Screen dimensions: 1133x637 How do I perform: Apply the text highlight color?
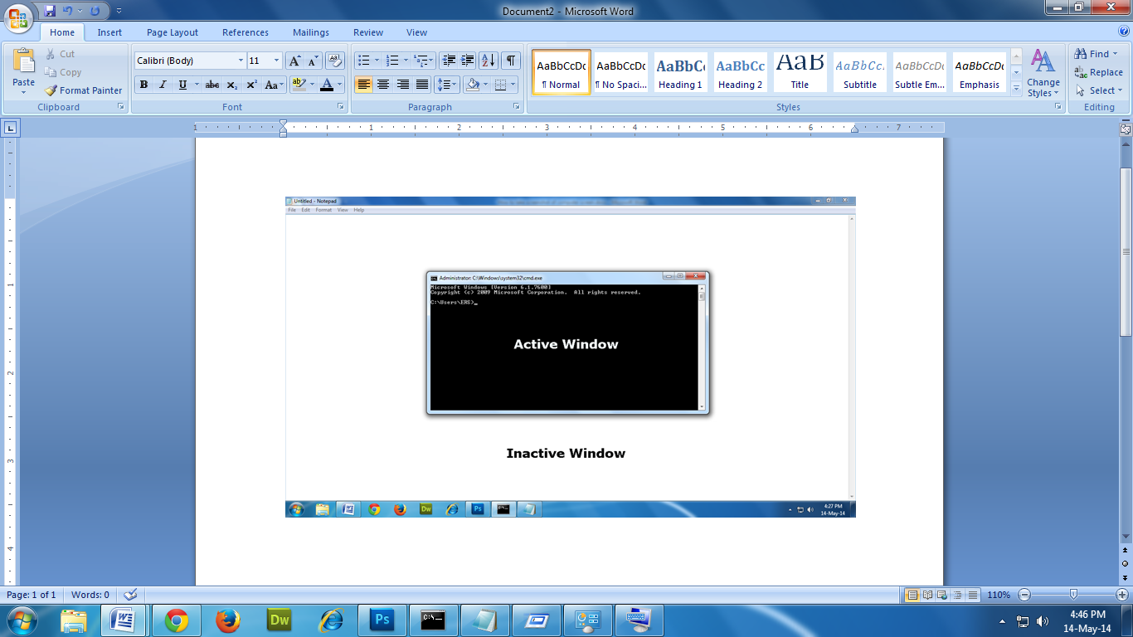[300, 85]
